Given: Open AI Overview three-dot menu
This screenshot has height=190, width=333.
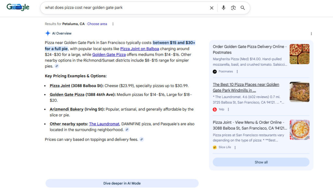Looking at the screenshot, I should pos(311,34).
